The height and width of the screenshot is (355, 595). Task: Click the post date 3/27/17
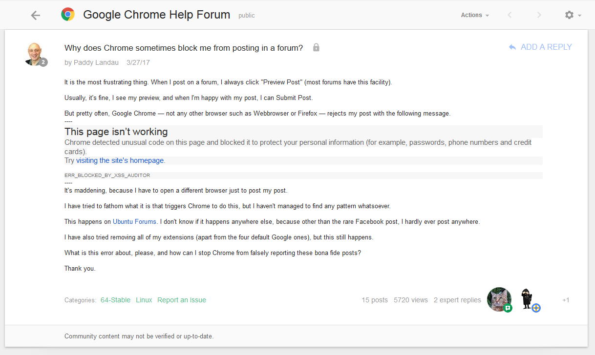138,62
